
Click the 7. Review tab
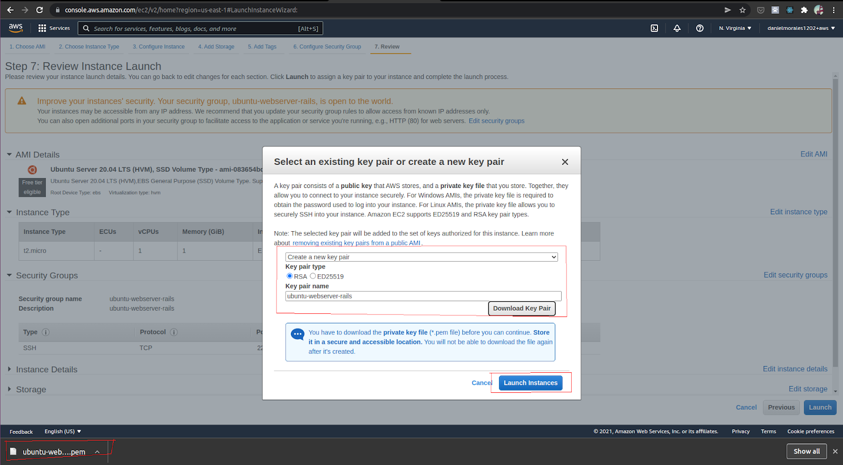pos(387,47)
